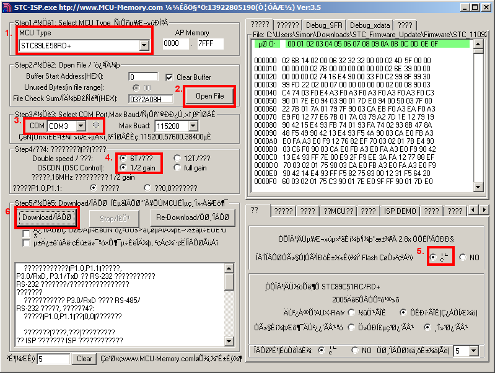Viewport: 495px width, 373px height.
Task: Select NO for Flash erase option
Action: click(x=463, y=257)
